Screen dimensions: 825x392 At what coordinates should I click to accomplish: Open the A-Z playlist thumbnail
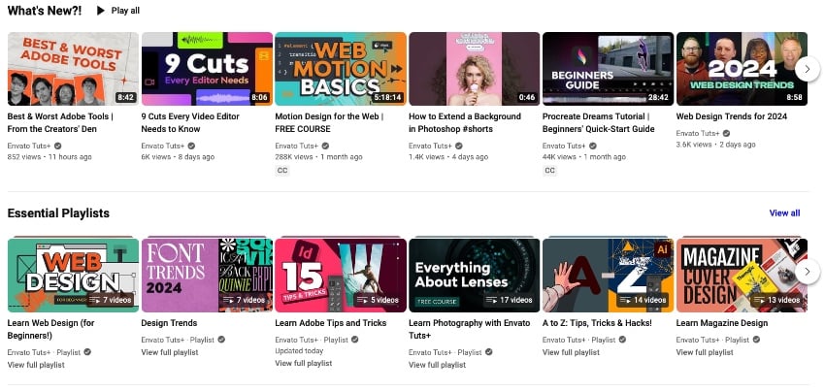pyautogui.click(x=608, y=276)
